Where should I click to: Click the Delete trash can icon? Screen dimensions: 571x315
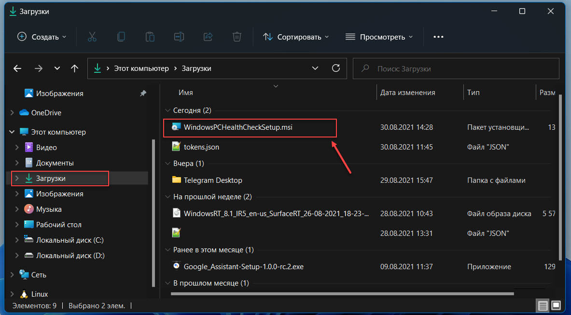point(237,37)
